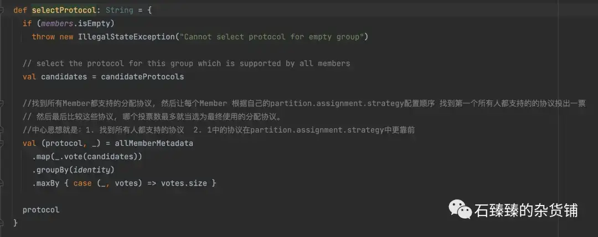The width and height of the screenshot is (598, 237).
Task: Click the members.isEmpty condition
Action: [x=75, y=24]
